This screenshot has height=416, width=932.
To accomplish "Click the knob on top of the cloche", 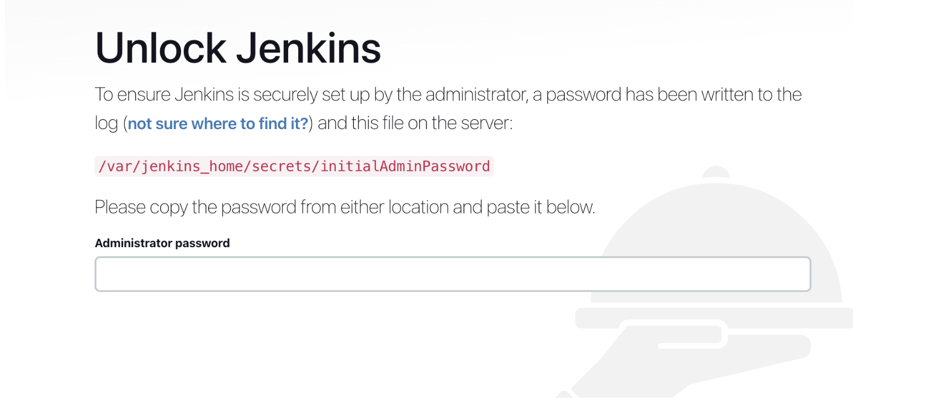I will point(716,172).
